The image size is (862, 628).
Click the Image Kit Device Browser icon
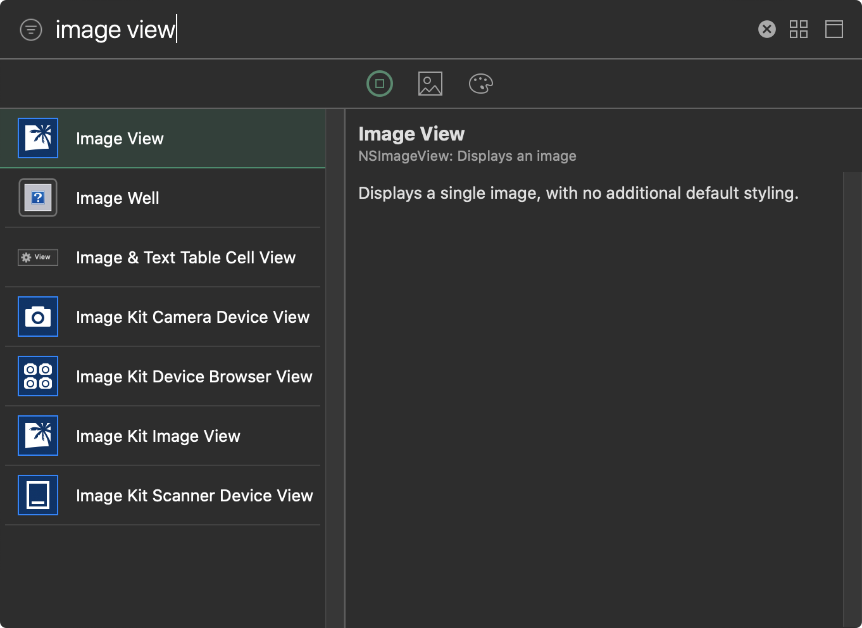(x=38, y=376)
